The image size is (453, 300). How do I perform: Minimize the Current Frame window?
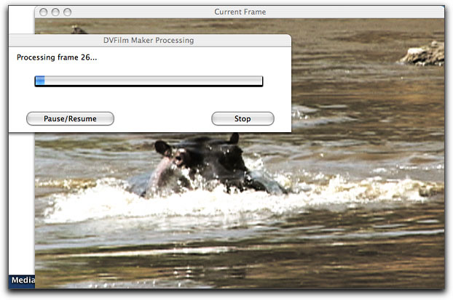[x=55, y=12]
